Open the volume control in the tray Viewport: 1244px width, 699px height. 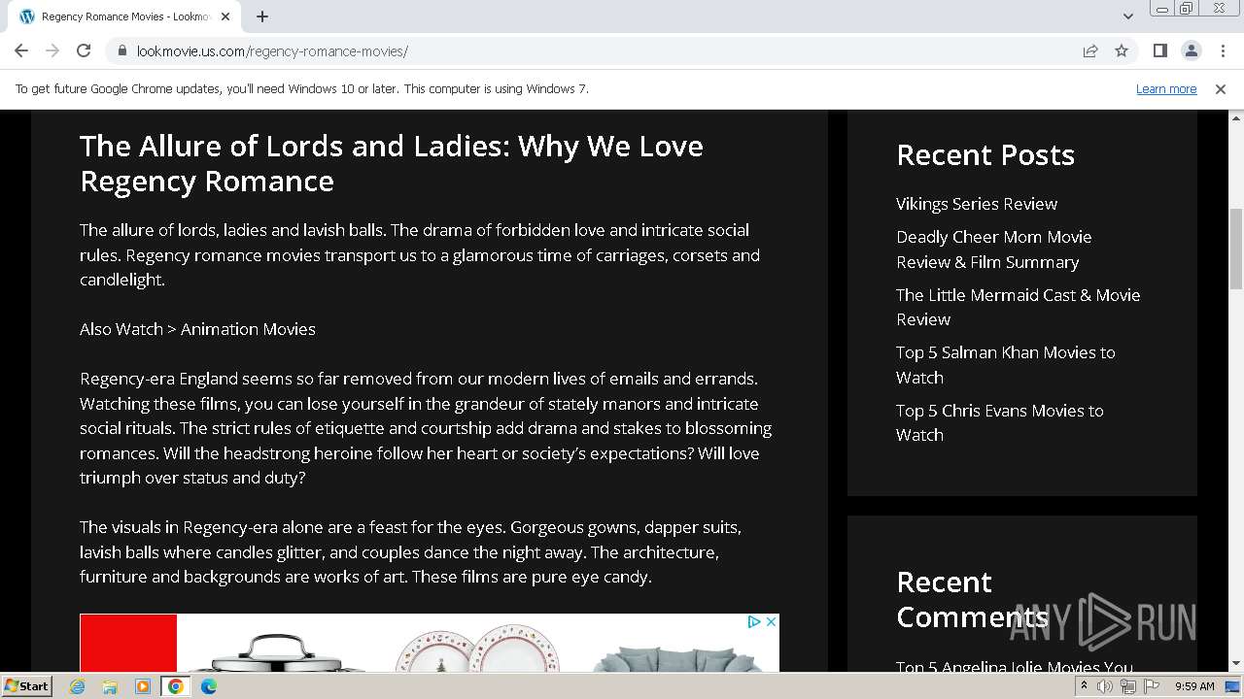1105,686
